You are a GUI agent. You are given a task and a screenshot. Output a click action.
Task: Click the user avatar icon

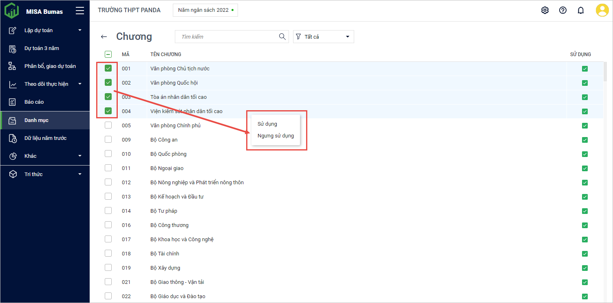[x=602, y=11]
